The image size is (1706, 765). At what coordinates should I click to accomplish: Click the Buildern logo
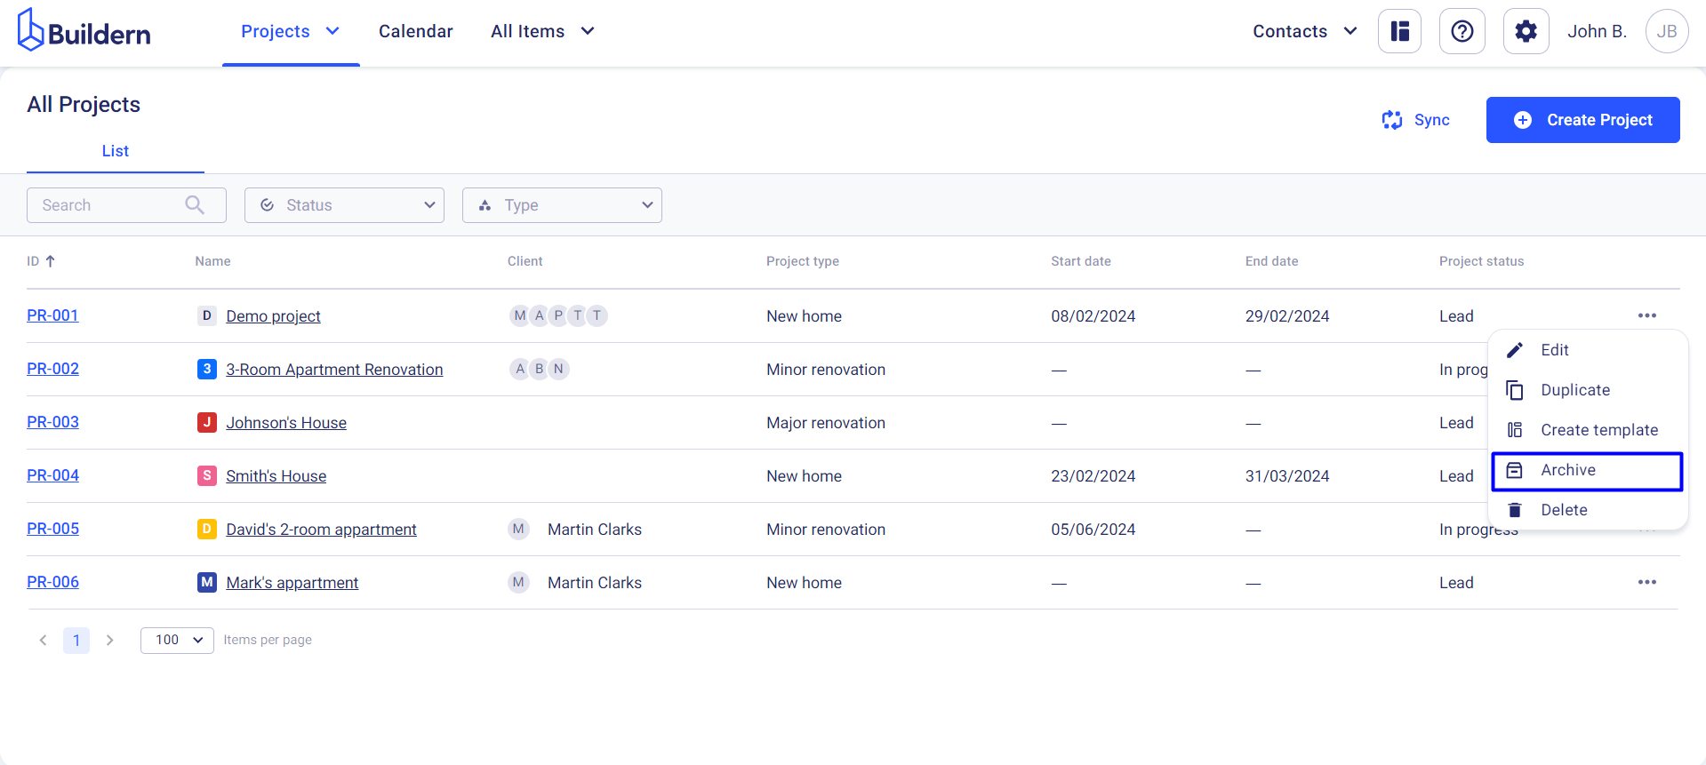point(84,31)
